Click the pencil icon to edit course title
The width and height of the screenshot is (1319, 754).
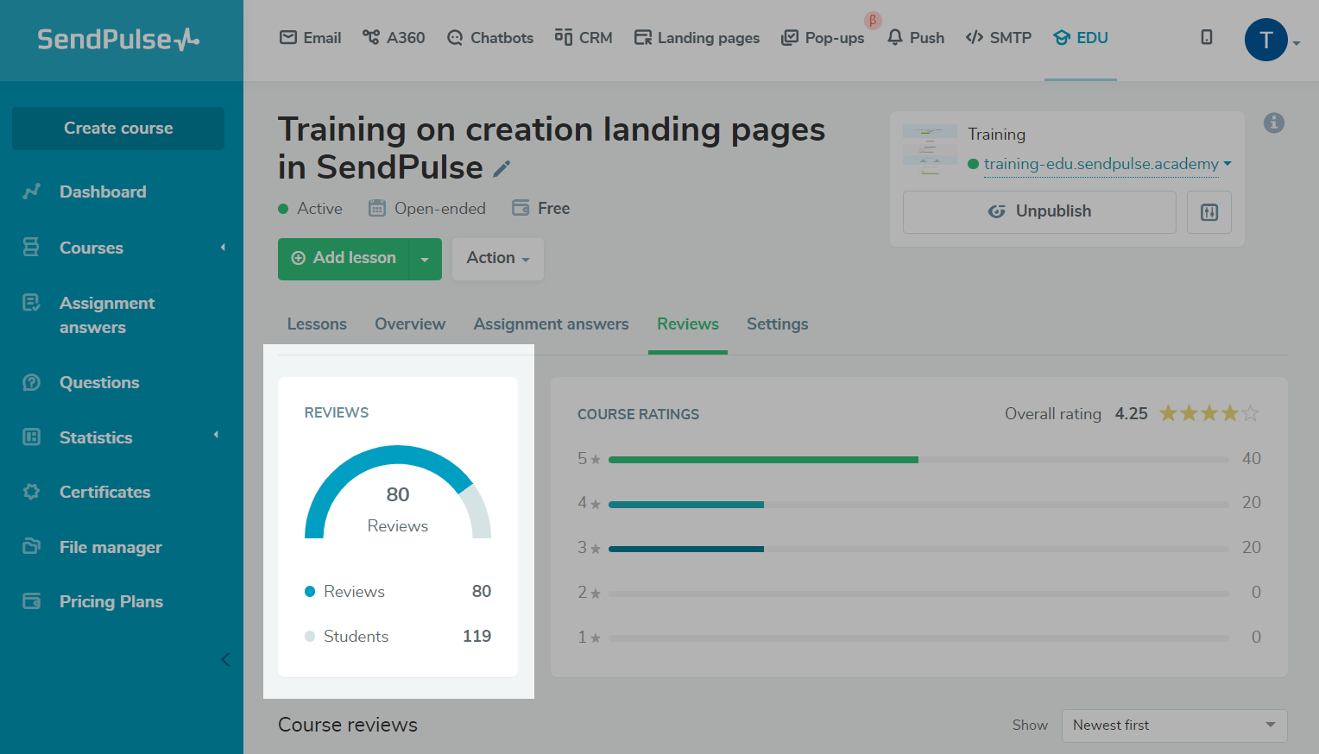[x=502, y=169]
